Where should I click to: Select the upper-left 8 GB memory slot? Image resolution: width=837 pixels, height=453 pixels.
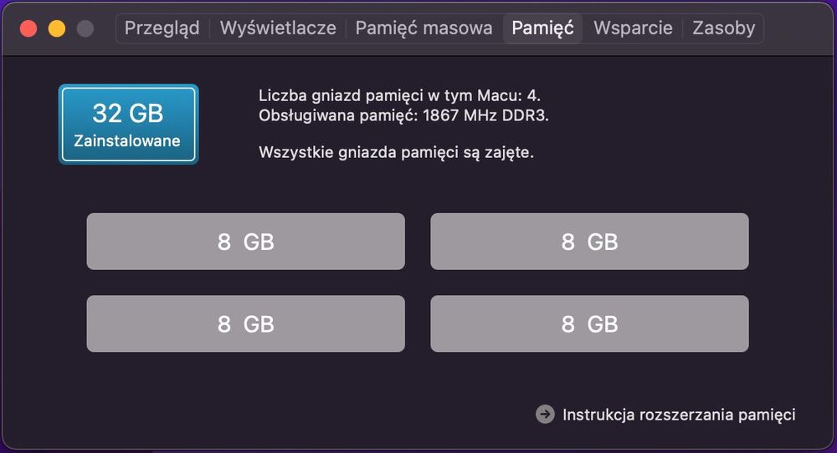click(245, 242)
